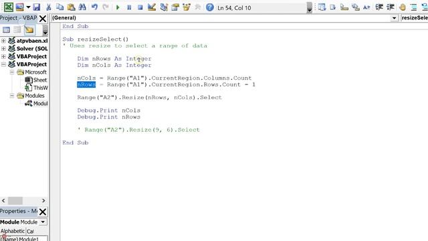The image size is (428, 241).
Task: Expand the Solver project node
Action: [3, 49]
